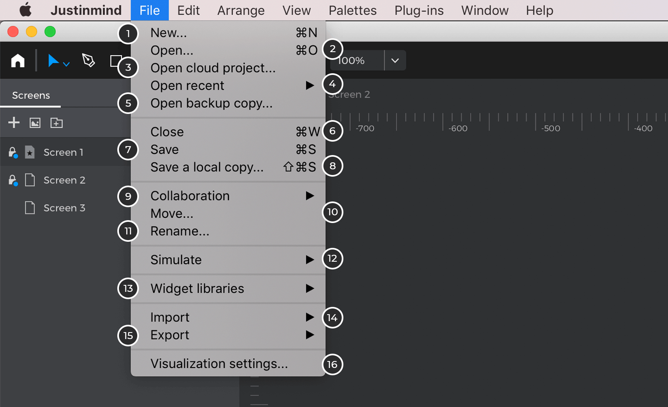Click the Home icon in the toolbar

point(18,61)
